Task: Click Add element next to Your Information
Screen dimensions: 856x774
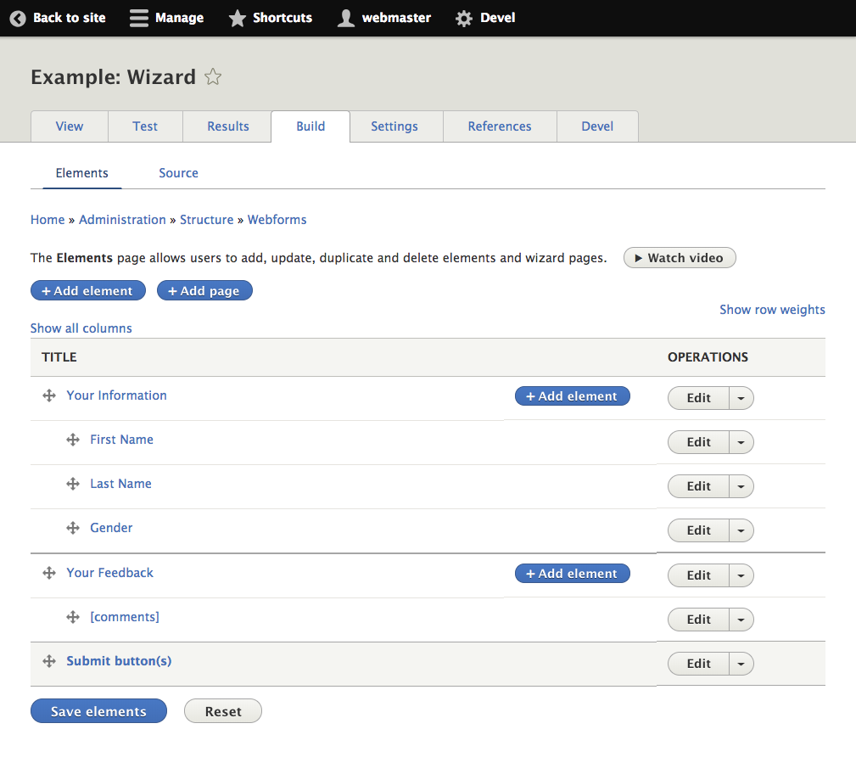Action: (x=572, y=395)
